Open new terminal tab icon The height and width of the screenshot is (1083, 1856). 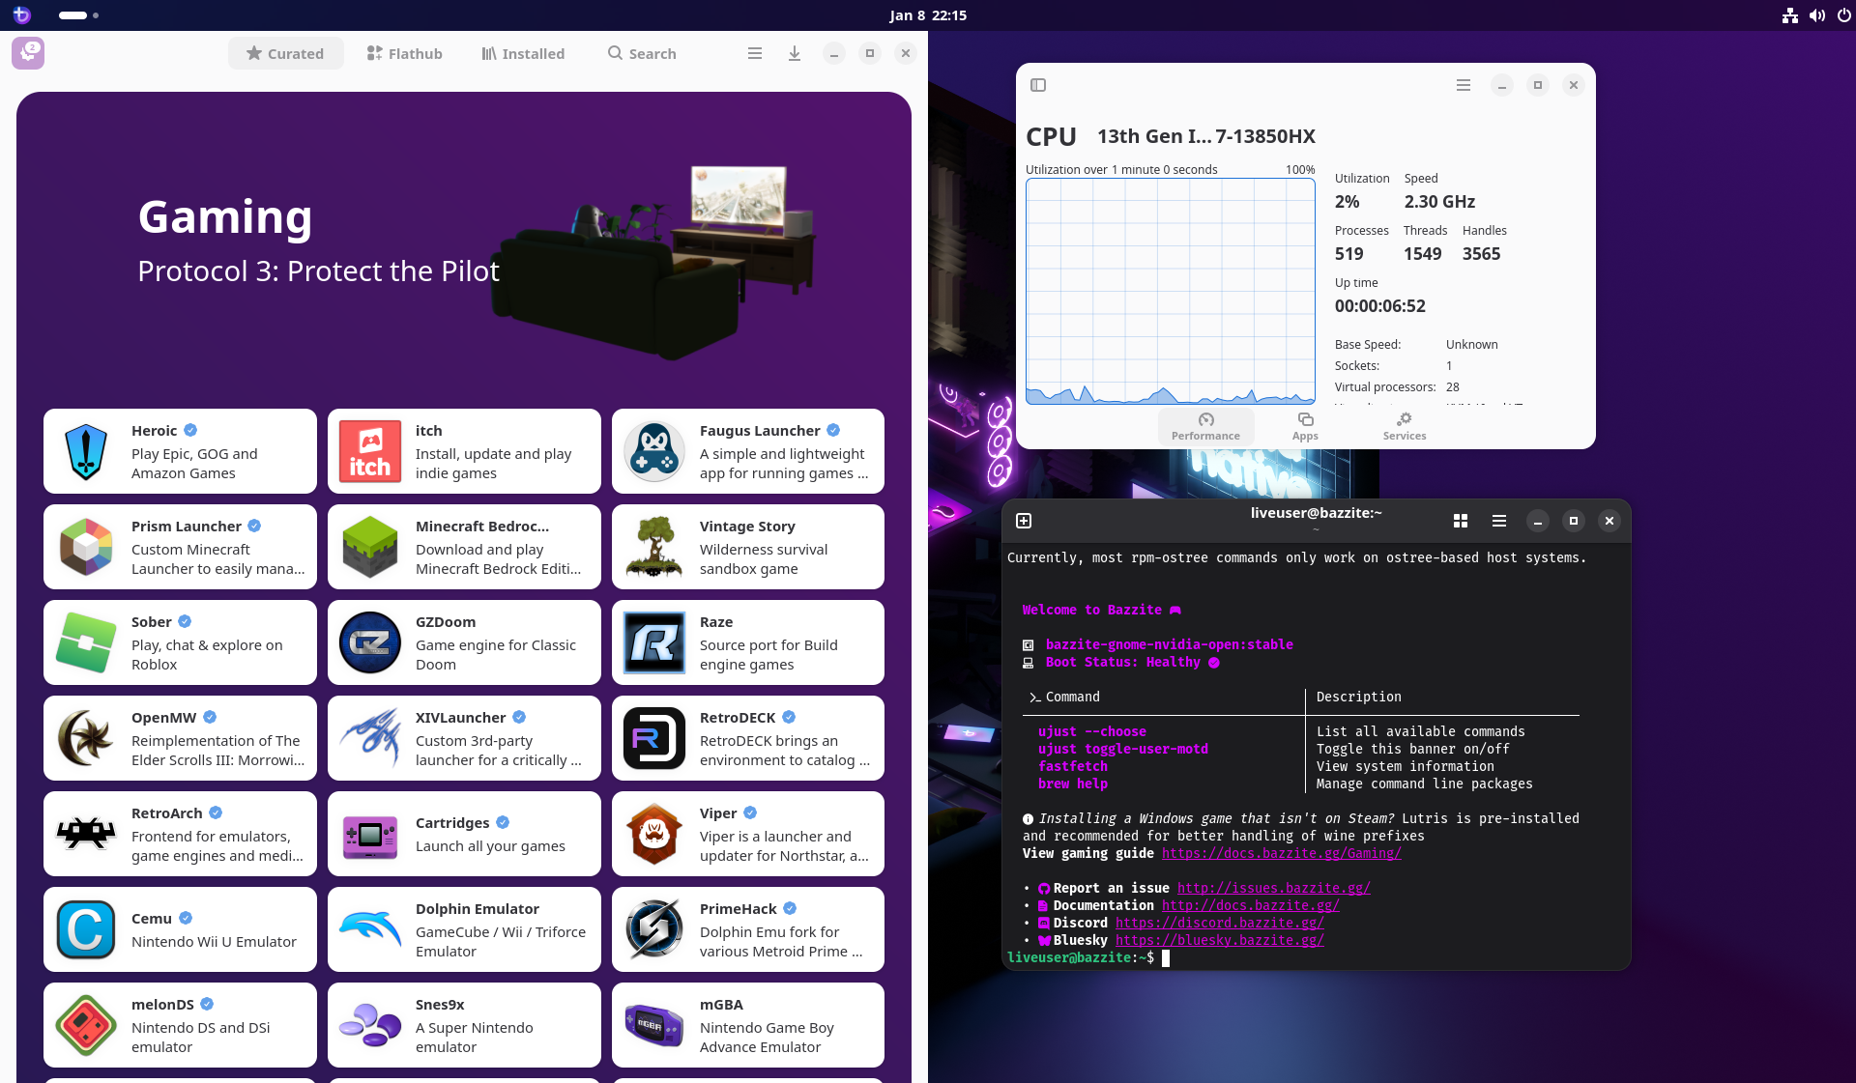(1024, 521)
